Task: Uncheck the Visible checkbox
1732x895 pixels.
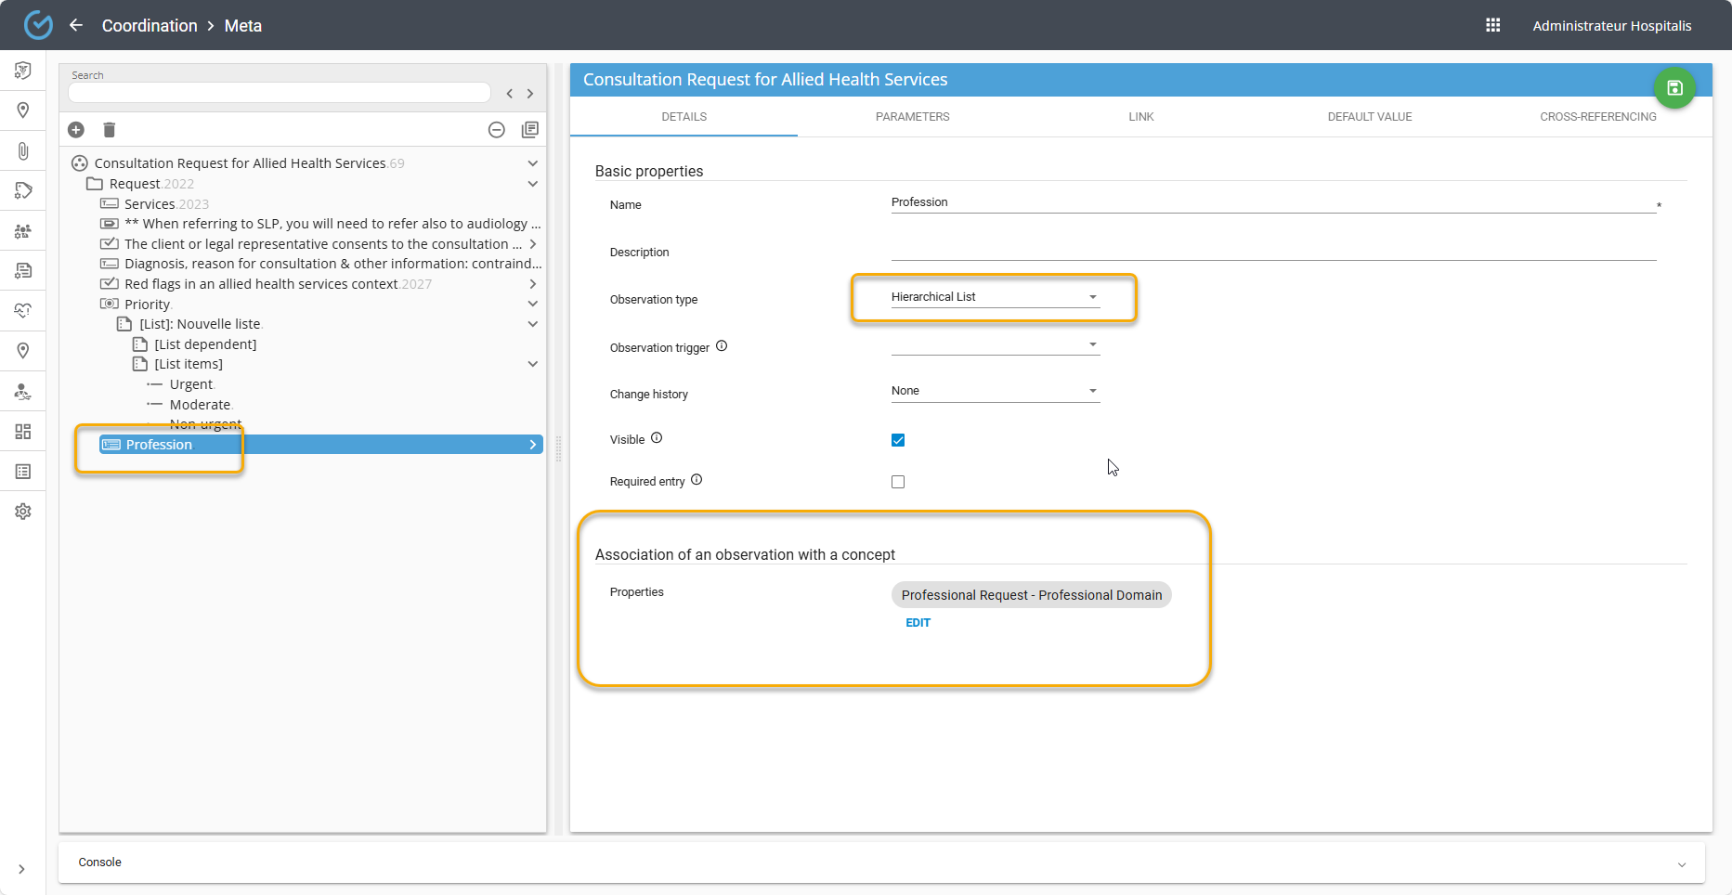Action: [x=898, y=440]
